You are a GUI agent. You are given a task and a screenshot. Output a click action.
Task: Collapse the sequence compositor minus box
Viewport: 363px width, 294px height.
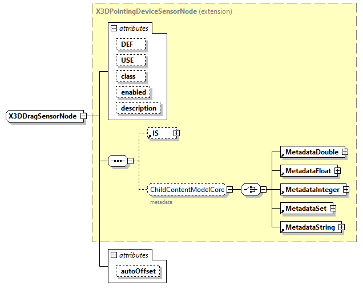130,161
